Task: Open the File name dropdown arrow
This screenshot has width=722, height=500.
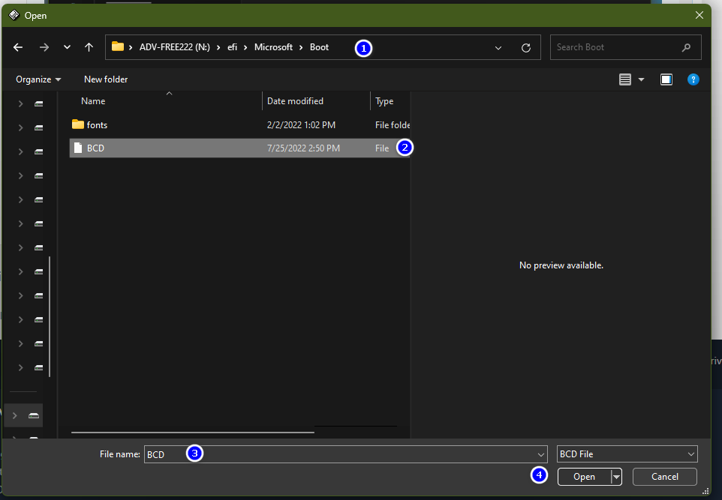Action: (x=541, y=454)
